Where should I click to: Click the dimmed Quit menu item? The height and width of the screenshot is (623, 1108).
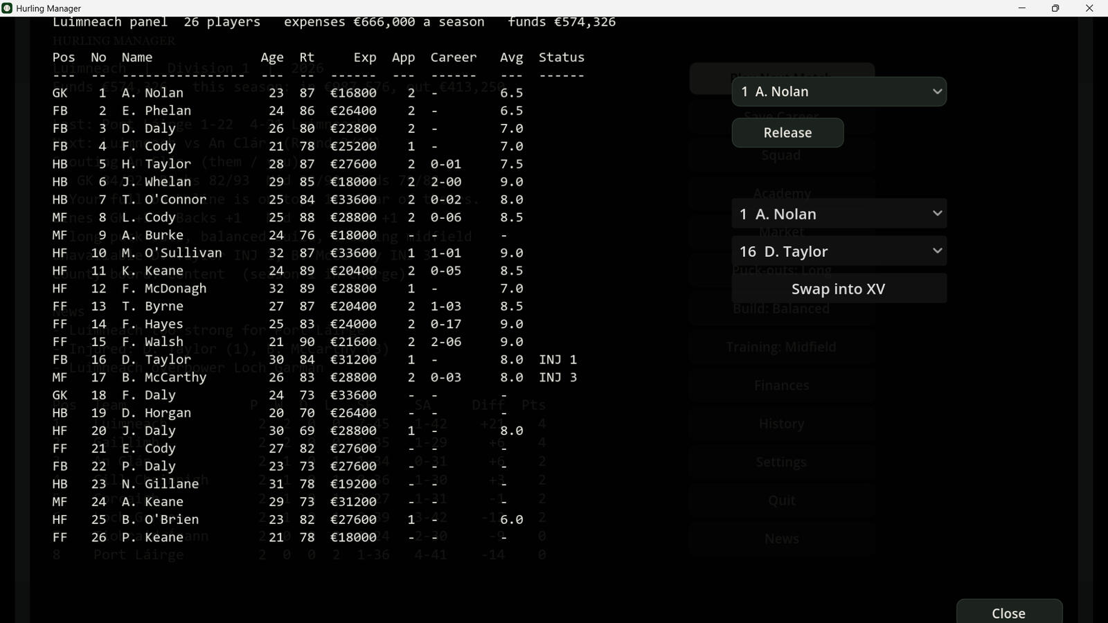(x=782, y=500)
